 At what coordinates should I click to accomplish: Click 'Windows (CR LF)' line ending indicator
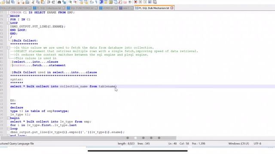238,144
